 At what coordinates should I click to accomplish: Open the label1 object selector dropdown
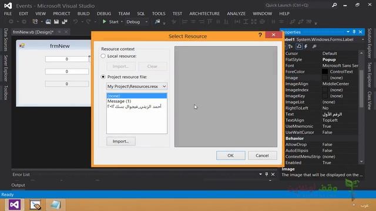(362, 39)
